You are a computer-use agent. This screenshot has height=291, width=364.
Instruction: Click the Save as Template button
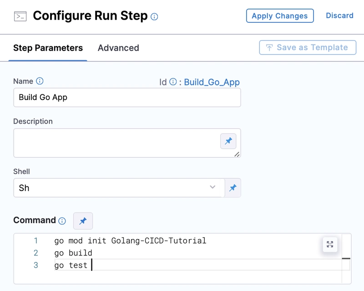coord(307,47)
